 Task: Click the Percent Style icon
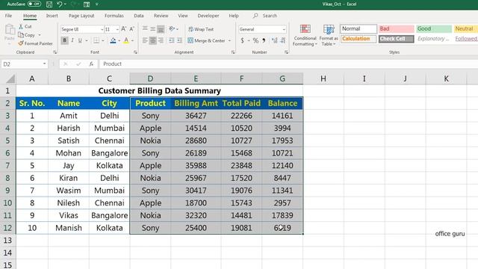point(255,40)
